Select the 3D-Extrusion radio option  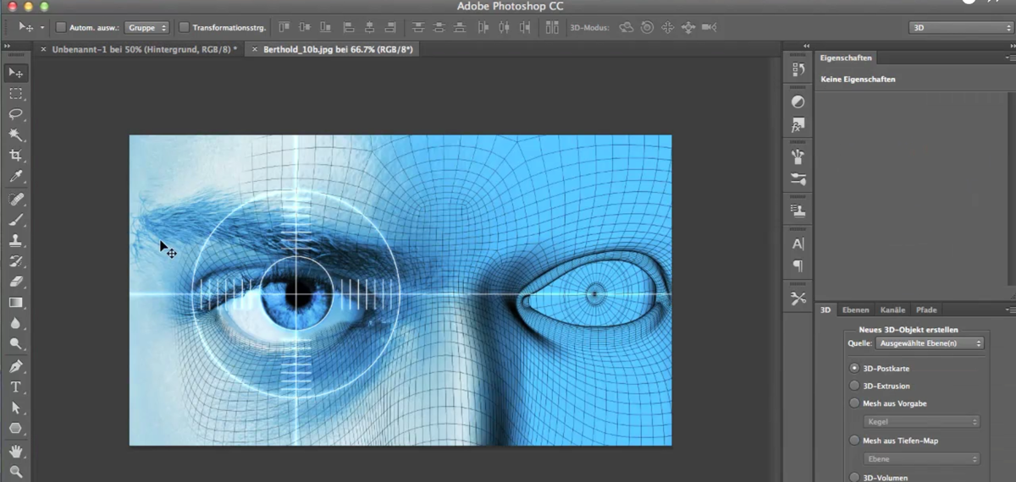(x=854, y=386)
